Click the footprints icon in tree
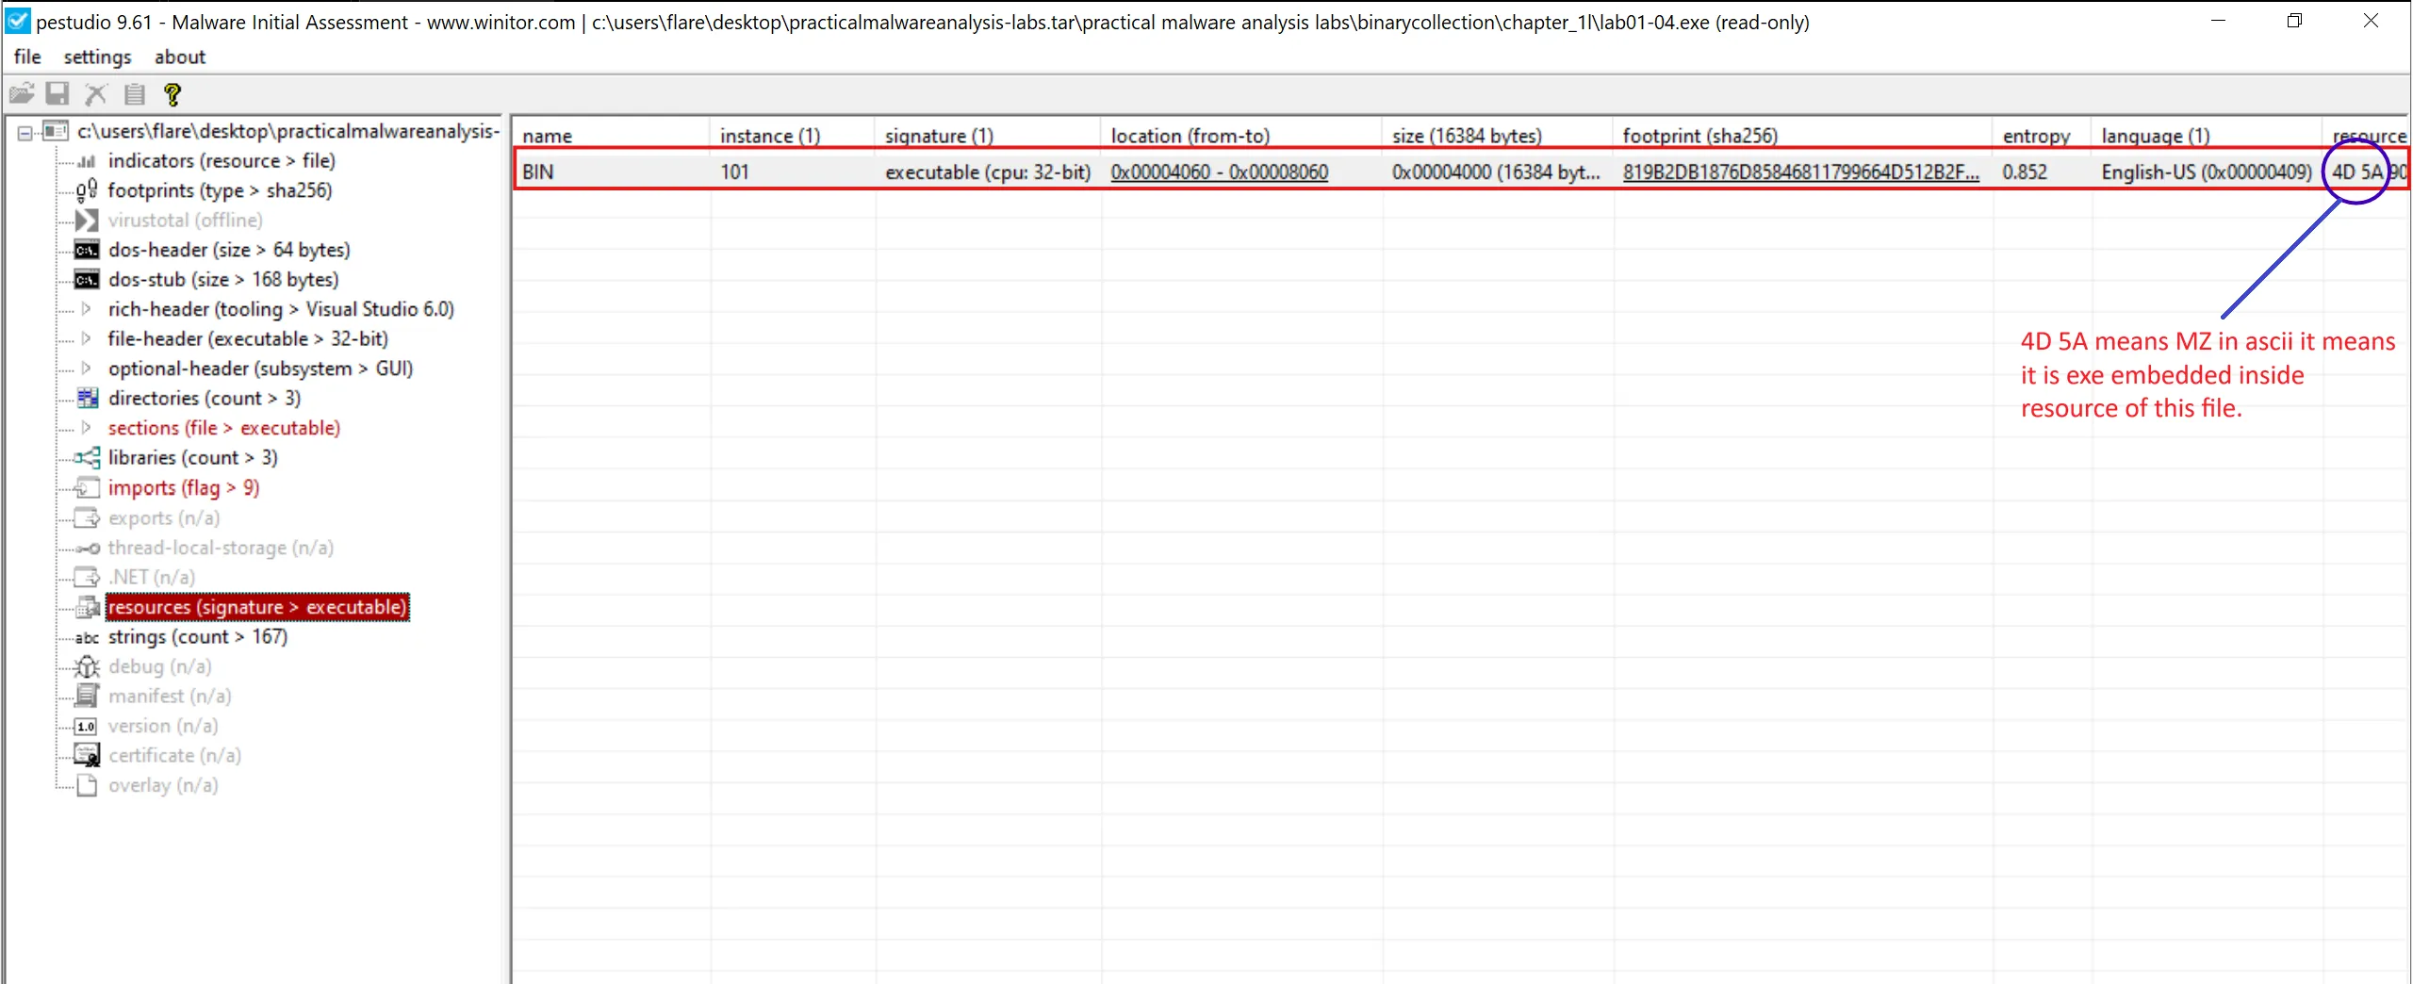 click(x=87, y=190)
